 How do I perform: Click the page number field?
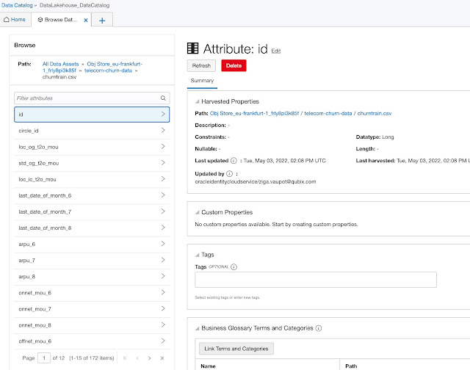[44, 358]
